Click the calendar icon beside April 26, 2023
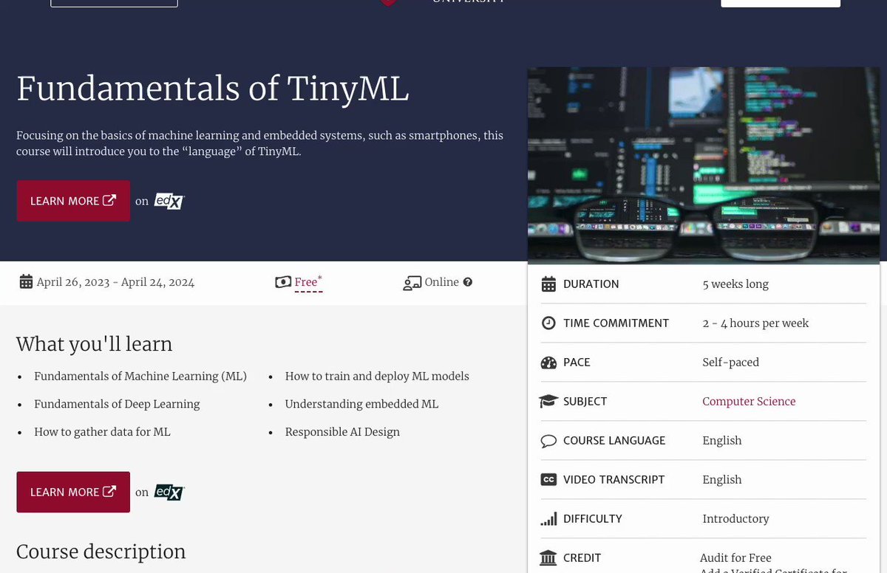 point(26,282)
